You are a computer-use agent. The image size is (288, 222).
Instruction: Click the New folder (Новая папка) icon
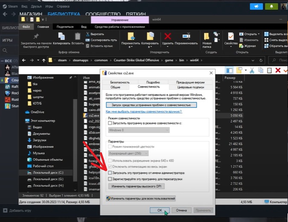point(207,36)
